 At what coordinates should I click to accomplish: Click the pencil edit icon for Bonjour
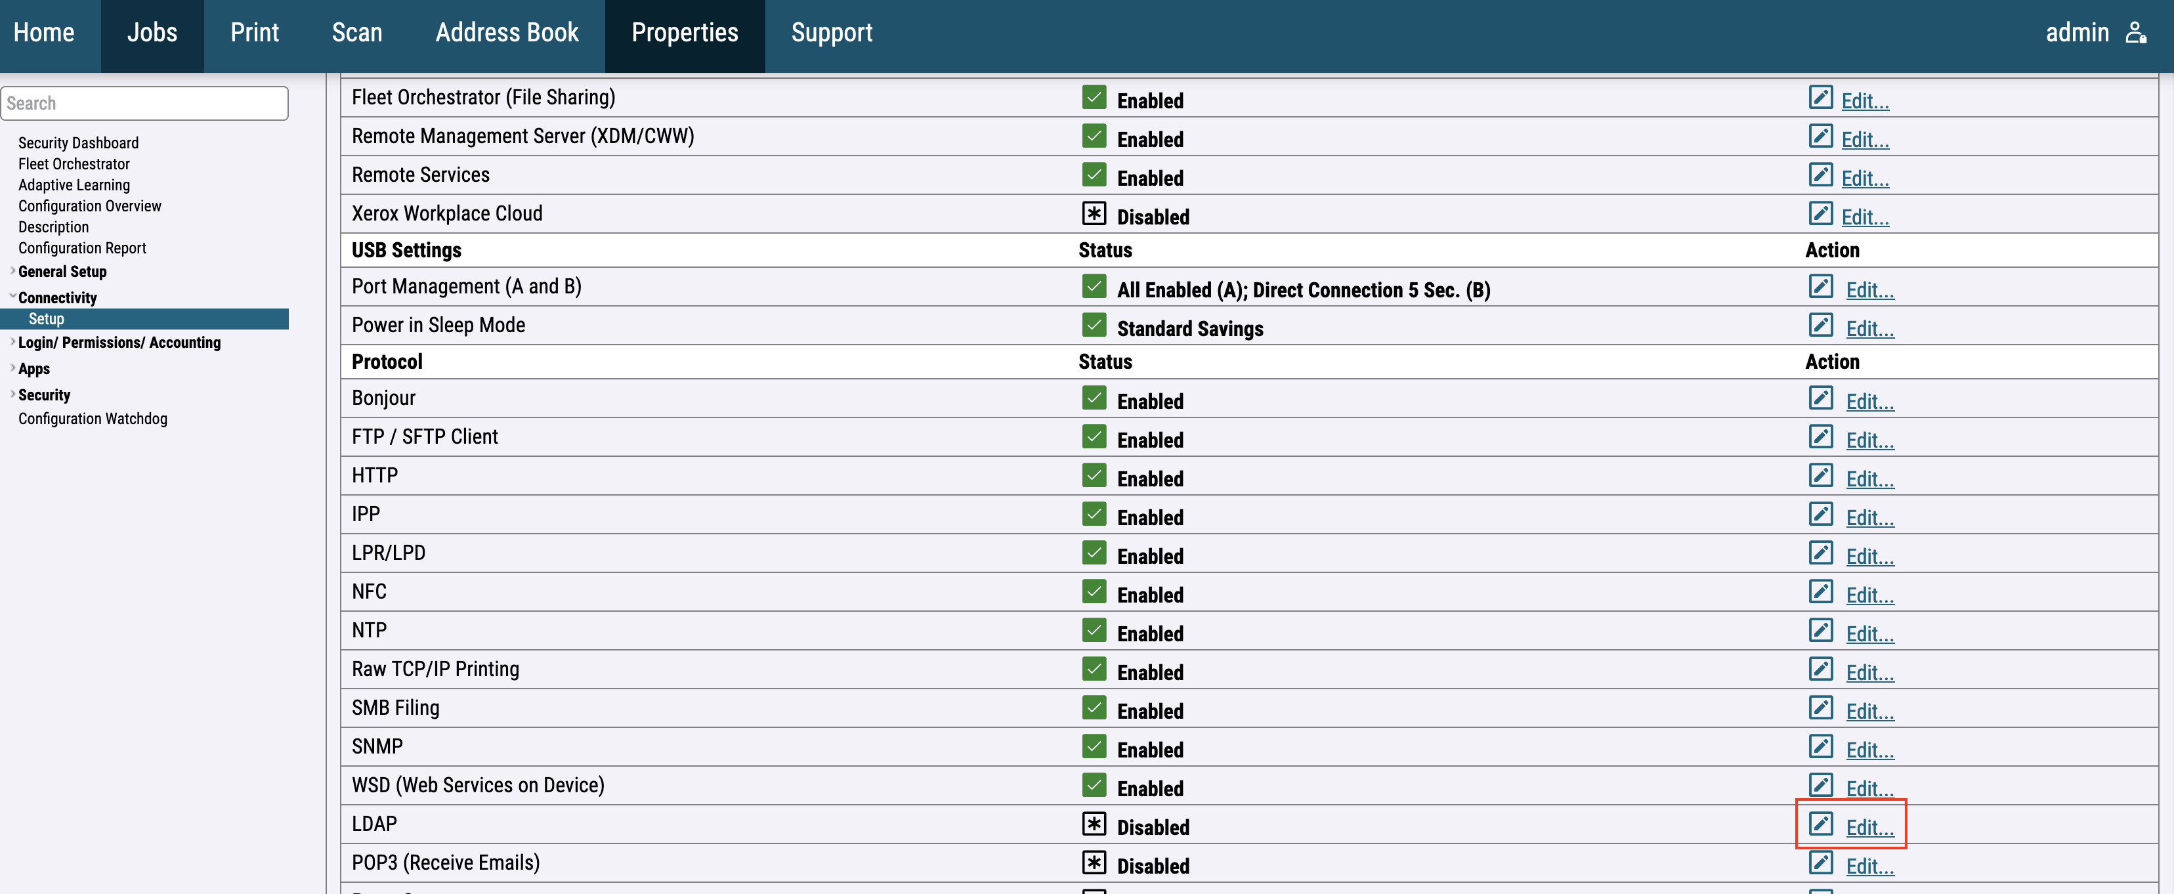point(1820,398)
